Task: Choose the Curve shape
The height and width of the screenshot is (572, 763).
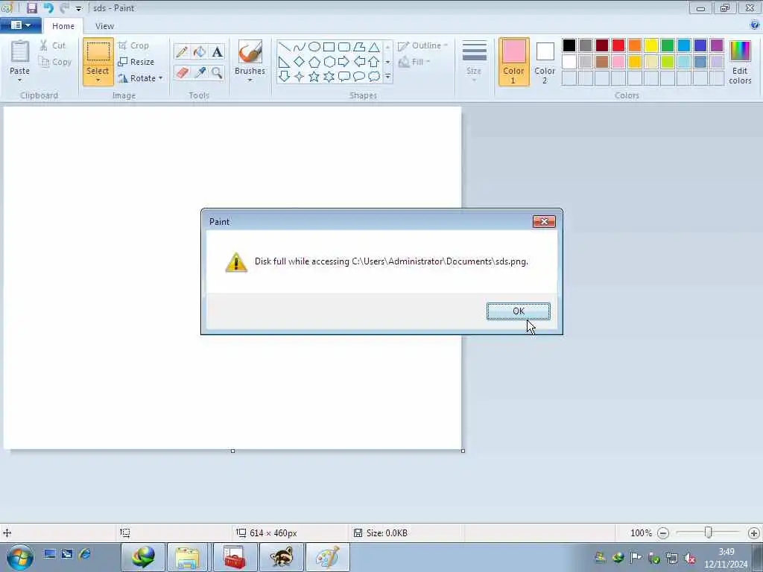Action: click(x=300, y=47)
